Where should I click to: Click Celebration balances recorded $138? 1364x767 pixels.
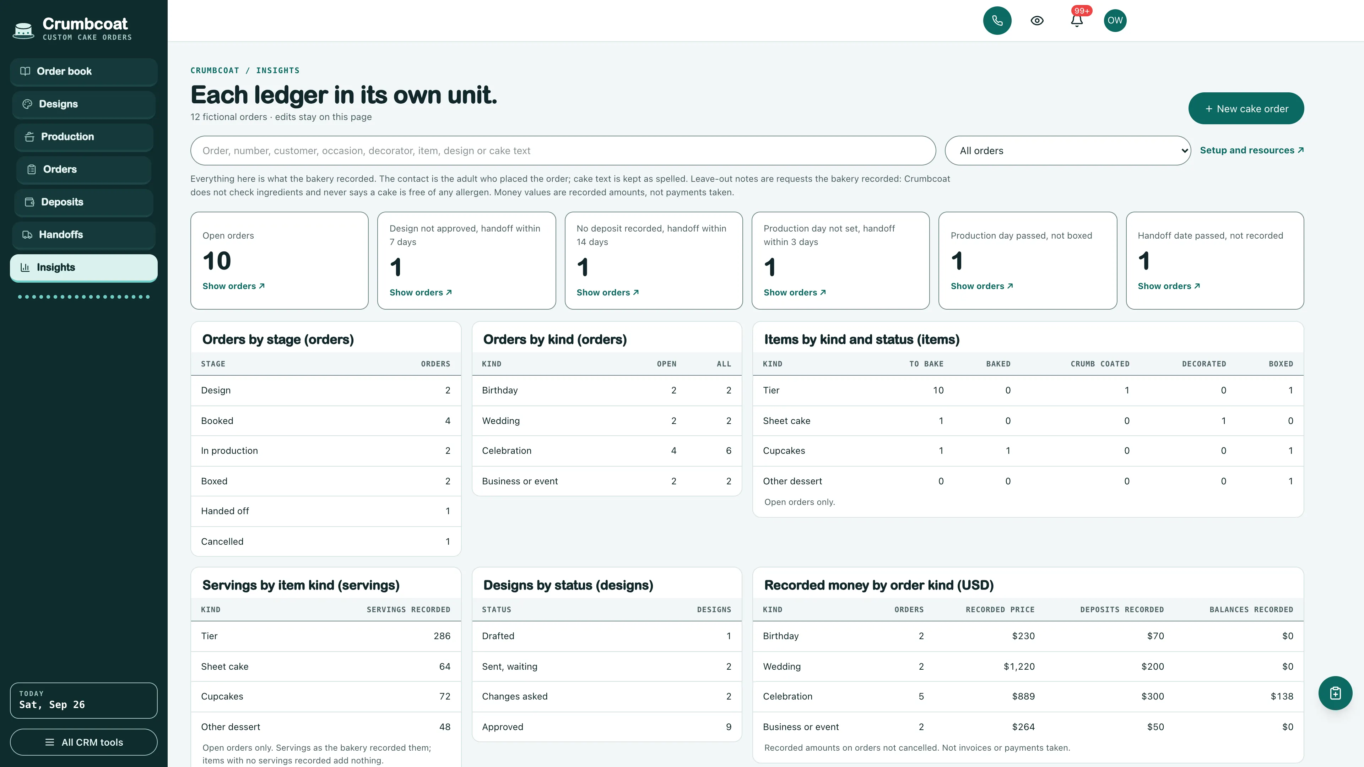pos(1281,697)
